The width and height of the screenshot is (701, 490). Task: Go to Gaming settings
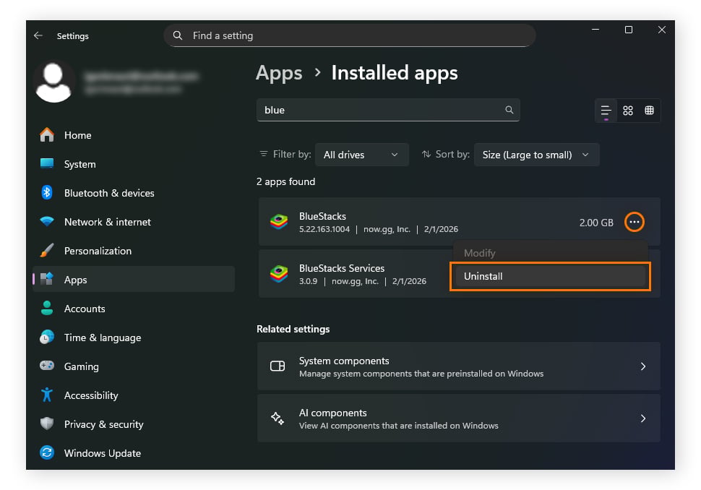pos(133,366)
